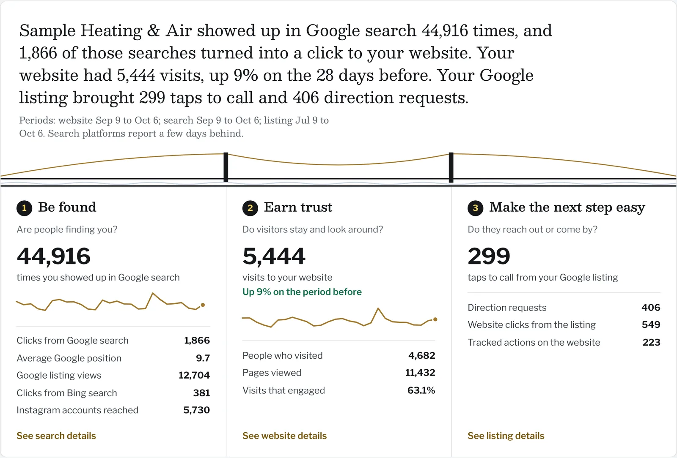Click the website visits sparkline chart
The width and height of the screenshot is (677, 458).
coord(339,318)
